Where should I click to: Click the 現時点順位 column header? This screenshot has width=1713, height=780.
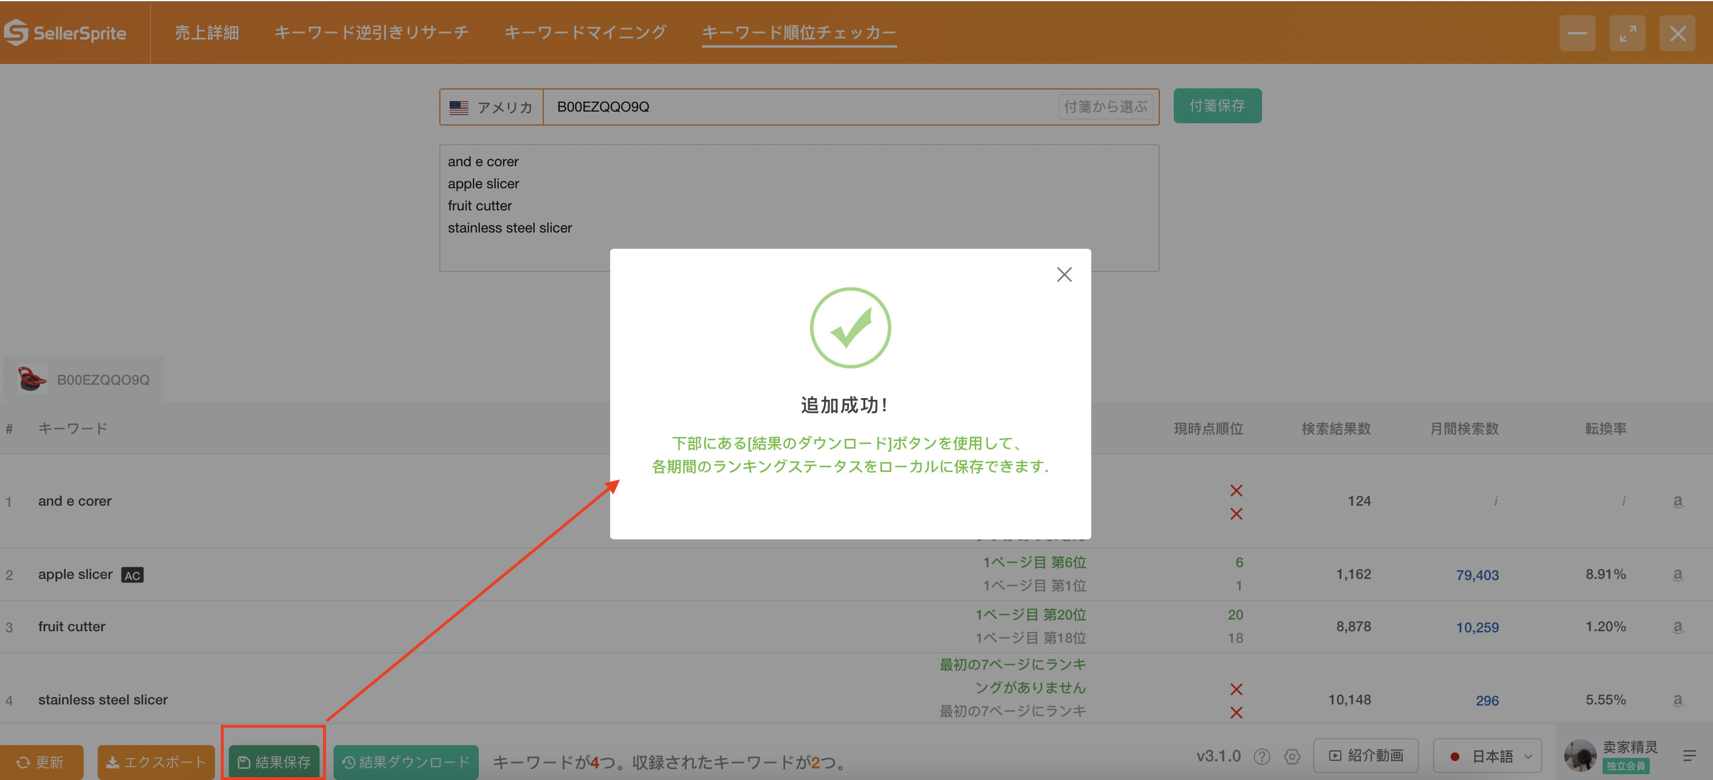(x=1208, y=428)
